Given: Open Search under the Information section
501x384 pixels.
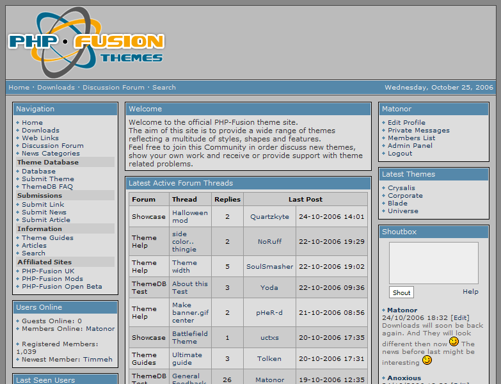Looking at the screenshot, I should click(x=33, y=253).
